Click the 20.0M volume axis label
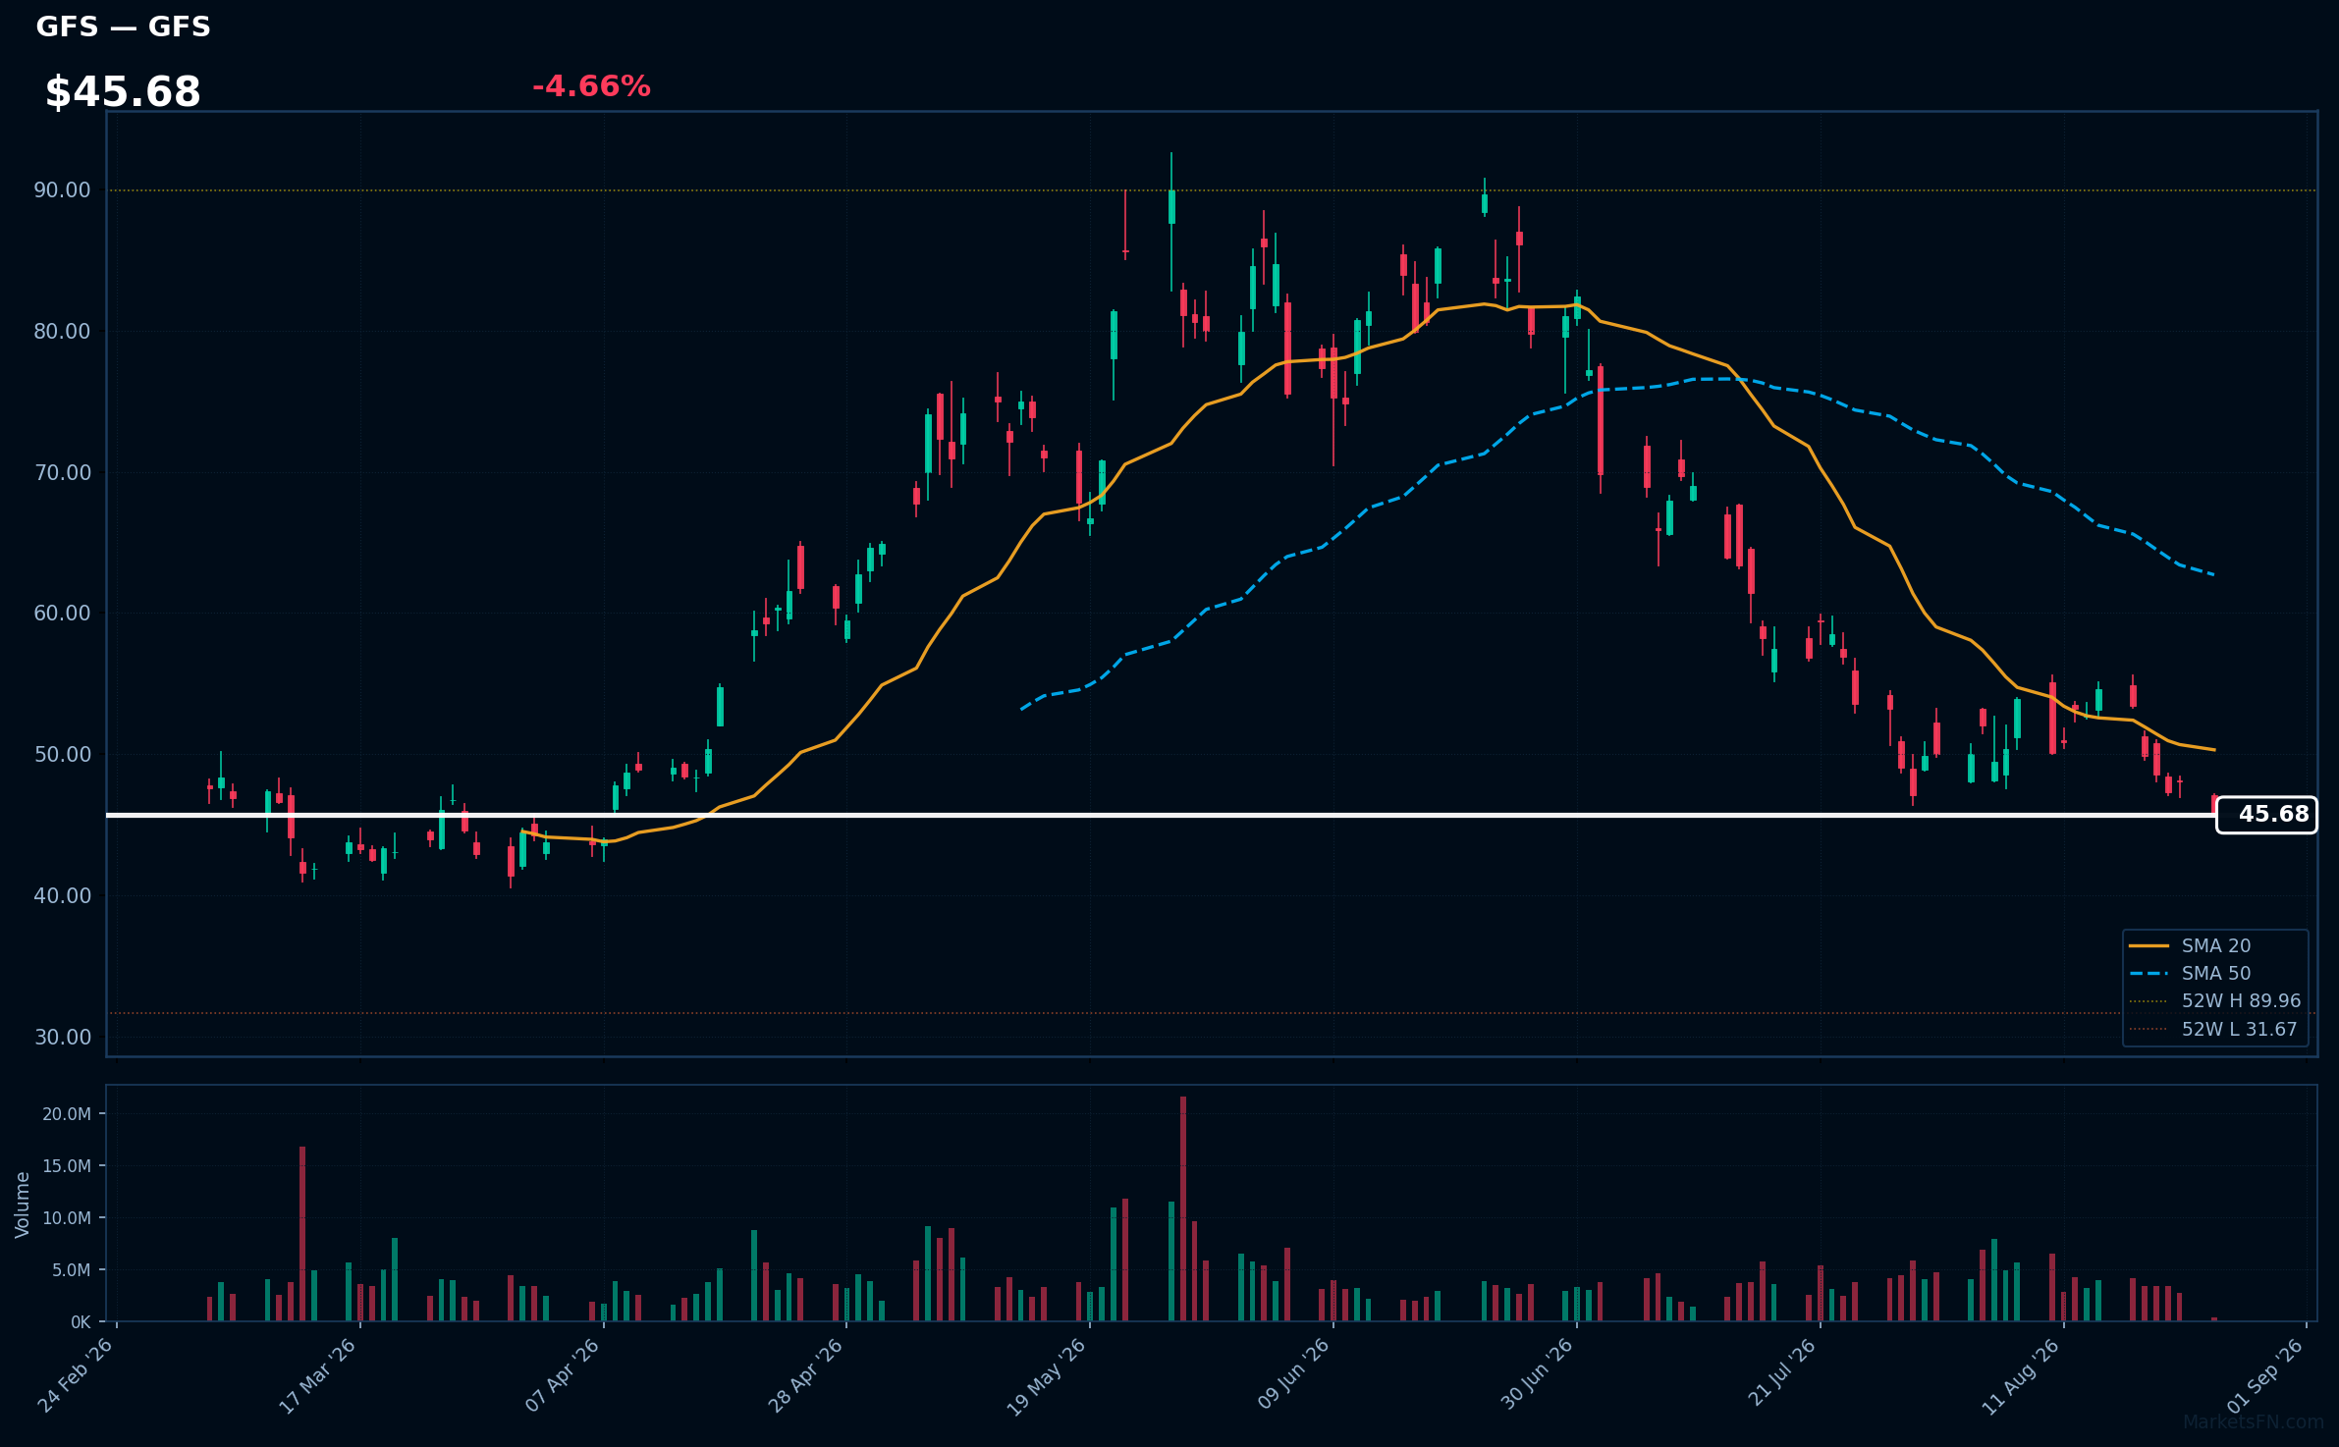Image resolution: width=2339 pixels, height=1447 pixels. pos(67,1114)
